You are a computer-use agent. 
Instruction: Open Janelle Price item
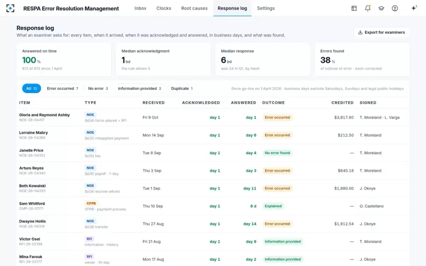click(x=31, y=150)
